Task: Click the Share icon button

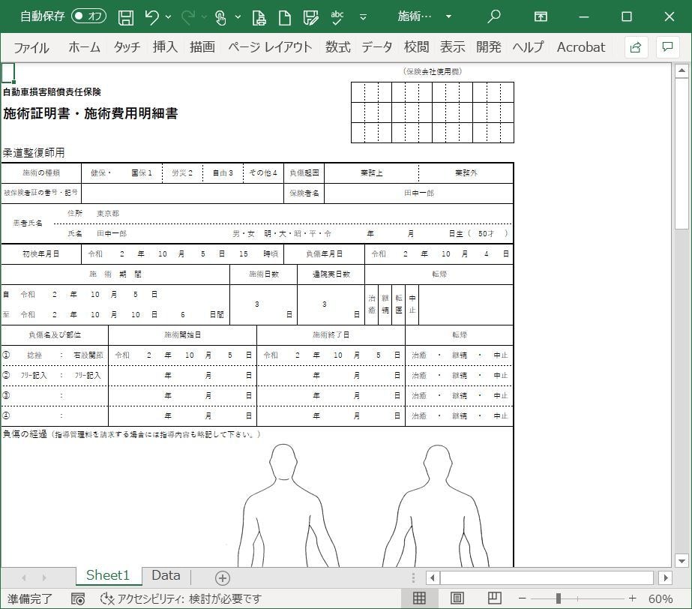Action: pos(636,46)
